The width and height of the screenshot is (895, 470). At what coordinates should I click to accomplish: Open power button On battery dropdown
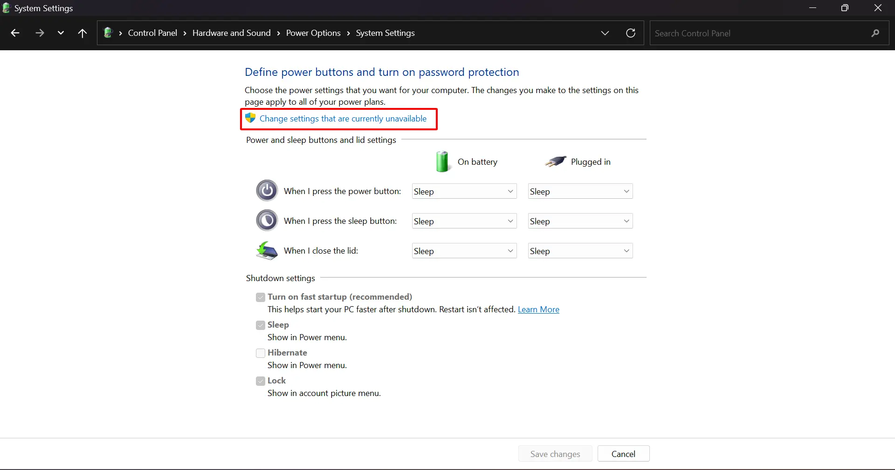[464, 191]
